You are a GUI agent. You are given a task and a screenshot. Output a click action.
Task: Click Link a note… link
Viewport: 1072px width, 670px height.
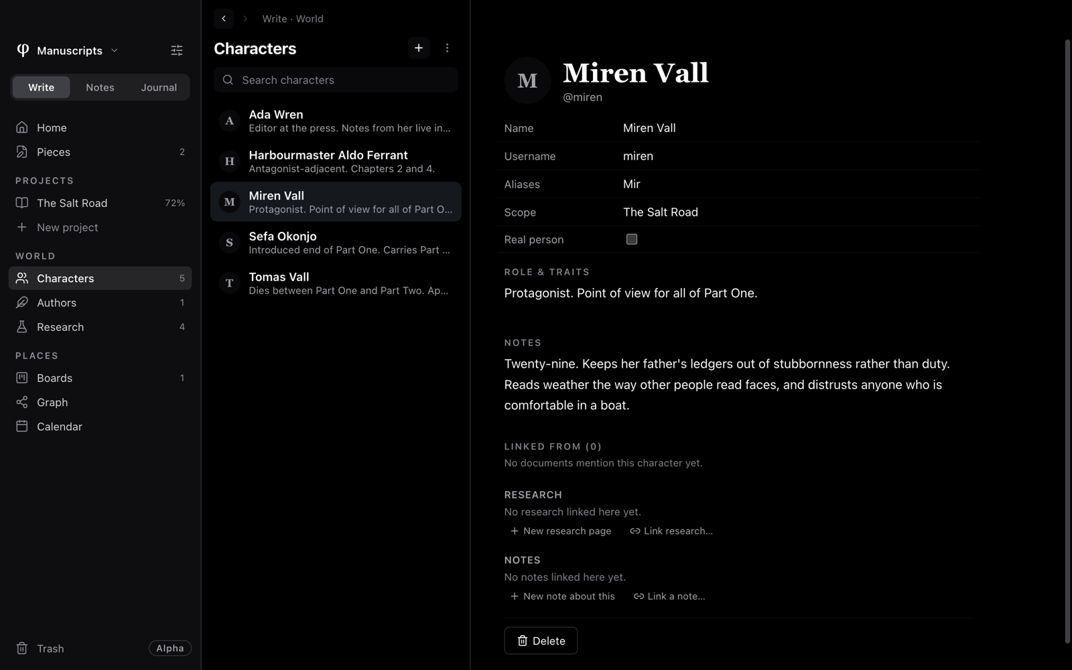(669, 596)
